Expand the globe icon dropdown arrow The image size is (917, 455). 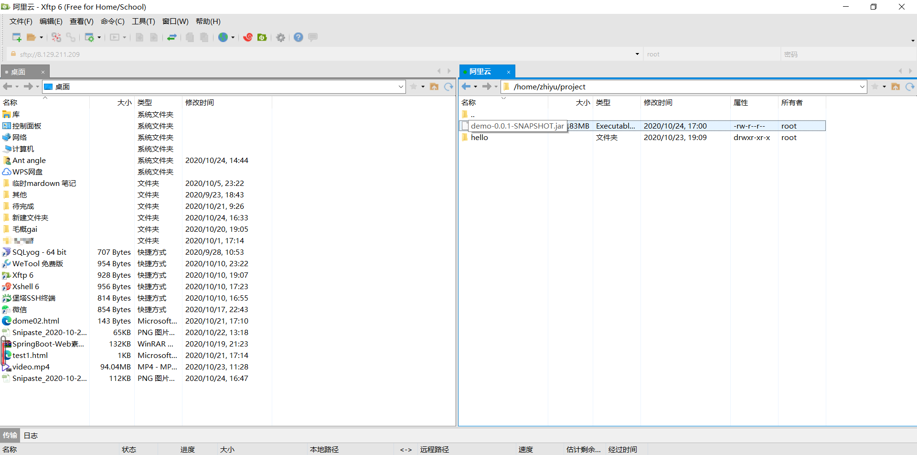(233, 37)
